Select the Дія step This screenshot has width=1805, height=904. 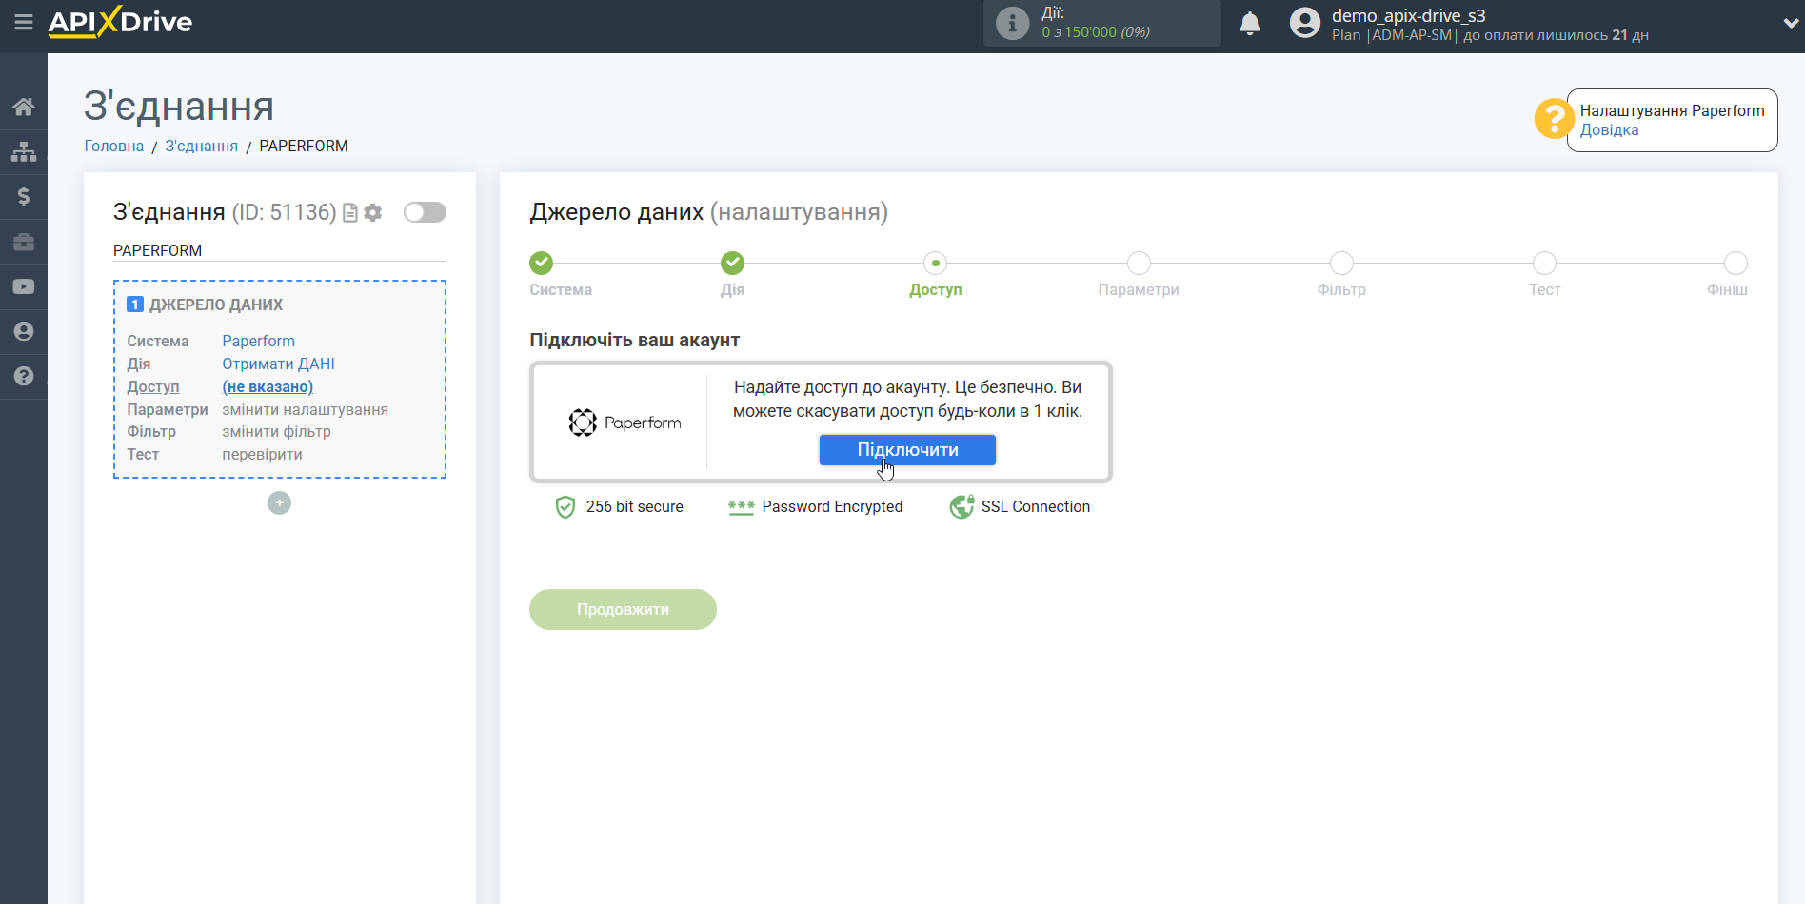732,263
